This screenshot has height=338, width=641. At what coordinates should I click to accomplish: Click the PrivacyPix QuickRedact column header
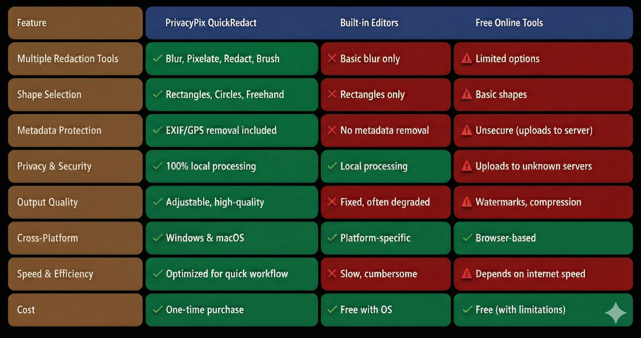(x=211, y=23)
